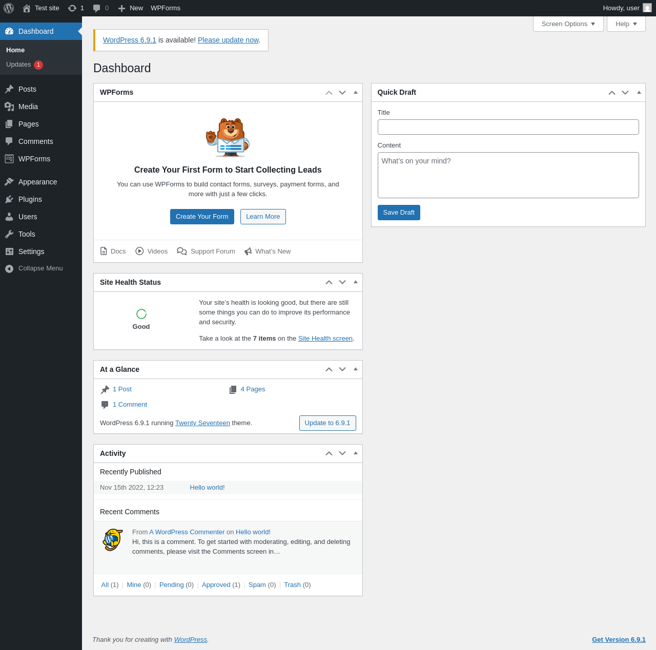
Task: Click the Quick Draft Title field
Action: point(508,127)
